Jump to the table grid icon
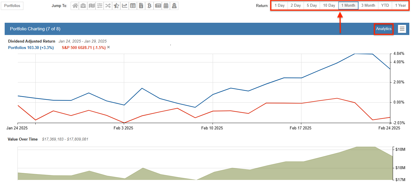414x184 pixels. point(133,6)
